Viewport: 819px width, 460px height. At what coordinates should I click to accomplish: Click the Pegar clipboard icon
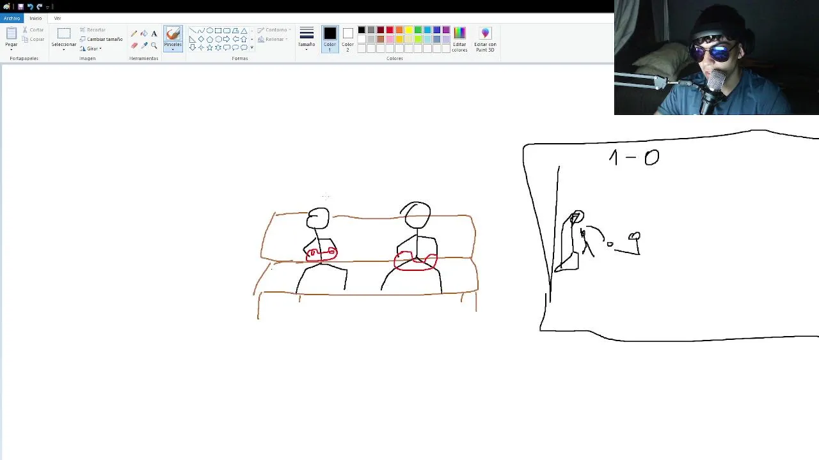pyautogui.click(x=12, y=33)
